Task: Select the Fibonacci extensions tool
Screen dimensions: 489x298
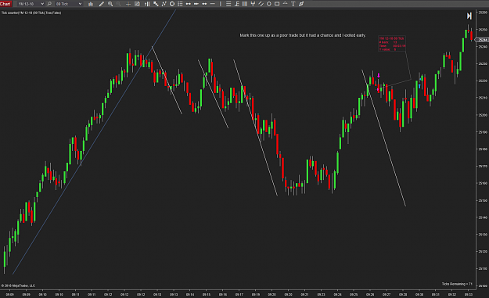Action: [x=237, y=4]
